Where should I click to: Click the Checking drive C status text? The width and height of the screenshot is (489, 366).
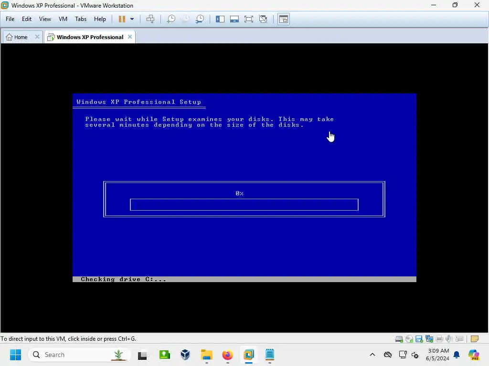point(123,279)
